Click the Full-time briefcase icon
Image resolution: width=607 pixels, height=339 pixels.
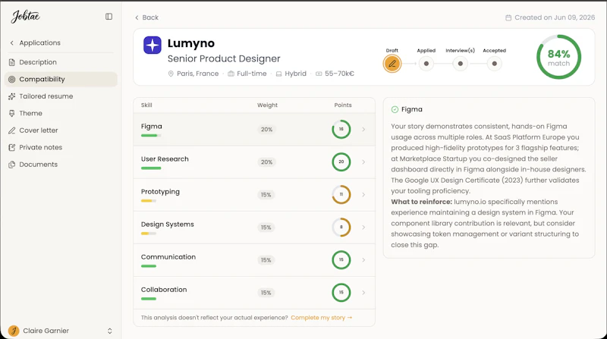click(x=231, y=74)
